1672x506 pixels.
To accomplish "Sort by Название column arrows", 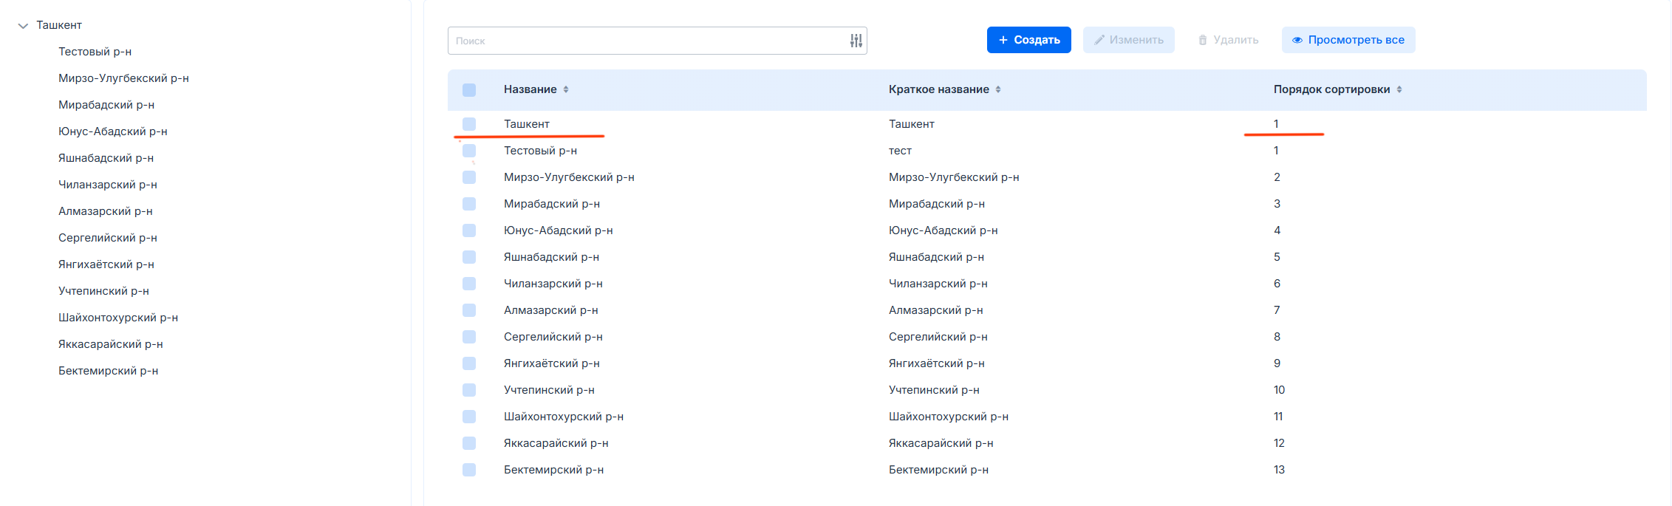I will click(566, 89).
